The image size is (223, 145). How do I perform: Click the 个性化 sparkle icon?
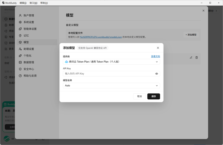click(20, 56)
